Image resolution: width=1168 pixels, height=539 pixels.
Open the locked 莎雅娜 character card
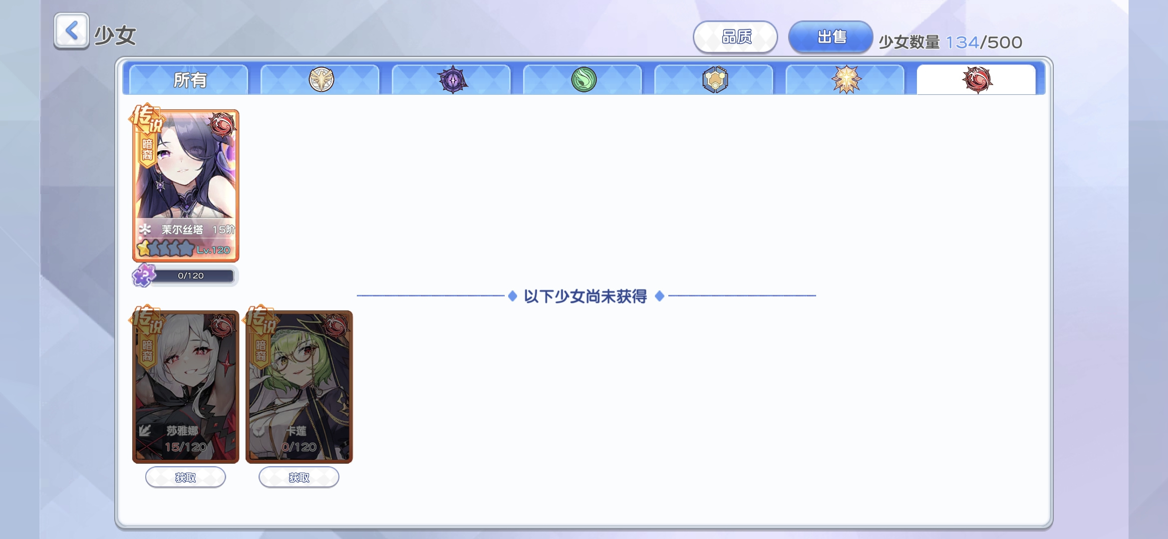(186, 387)
